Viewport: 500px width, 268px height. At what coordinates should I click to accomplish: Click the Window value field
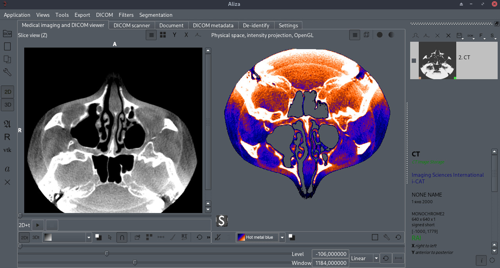click(330, 263)
